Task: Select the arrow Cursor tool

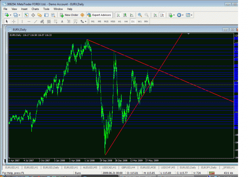Action: (x=7, y=21)
